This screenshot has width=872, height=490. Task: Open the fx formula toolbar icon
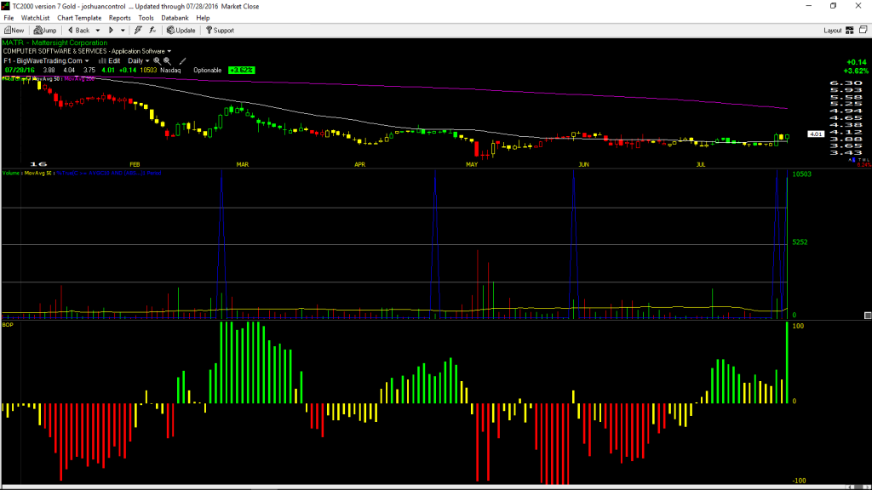click(x=153, y=31)
